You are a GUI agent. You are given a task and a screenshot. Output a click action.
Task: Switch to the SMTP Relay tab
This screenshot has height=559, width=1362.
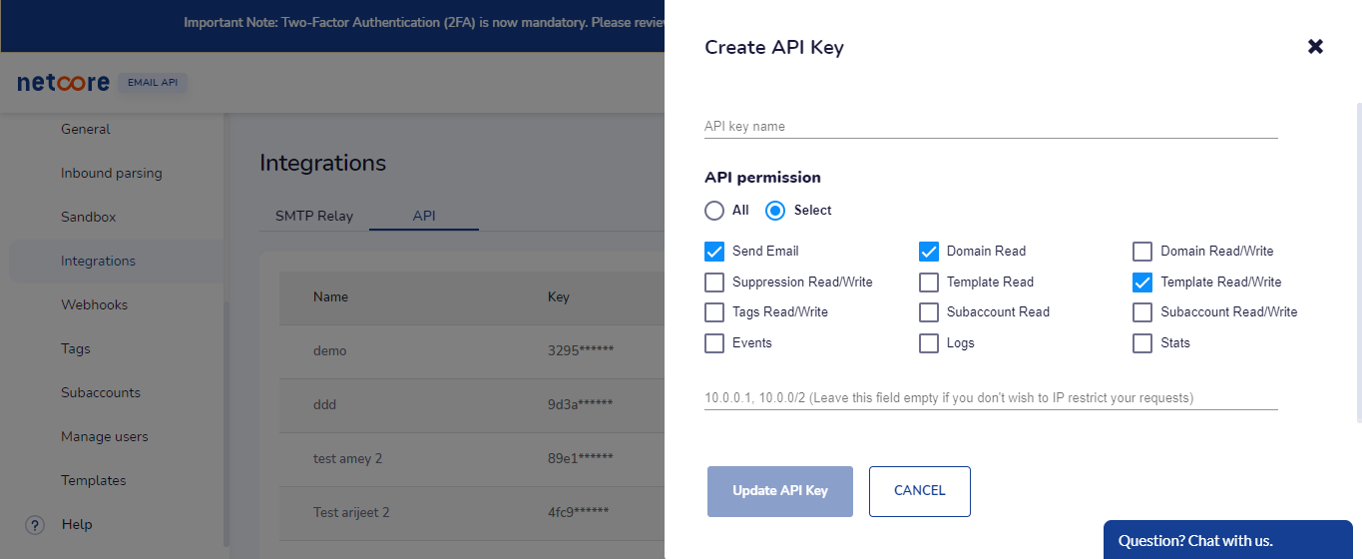point(313,216)
